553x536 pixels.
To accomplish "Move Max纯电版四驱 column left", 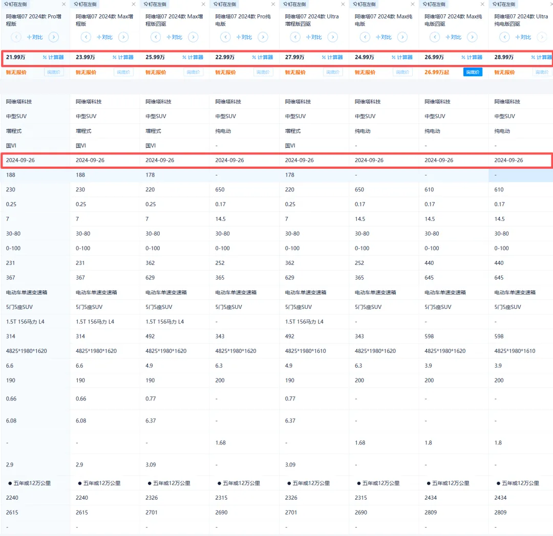I will coord(435,37).
